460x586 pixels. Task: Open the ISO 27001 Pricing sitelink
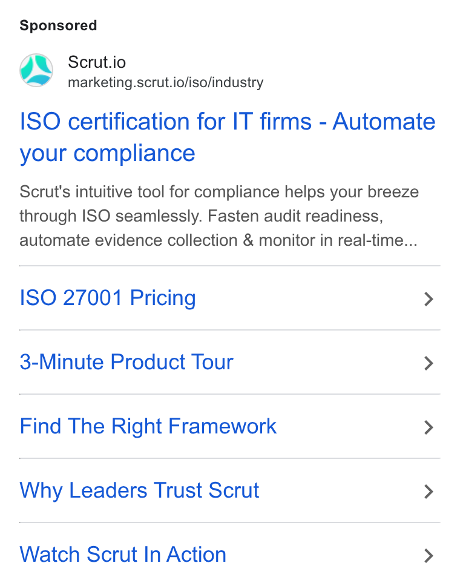tap(108, 298)
